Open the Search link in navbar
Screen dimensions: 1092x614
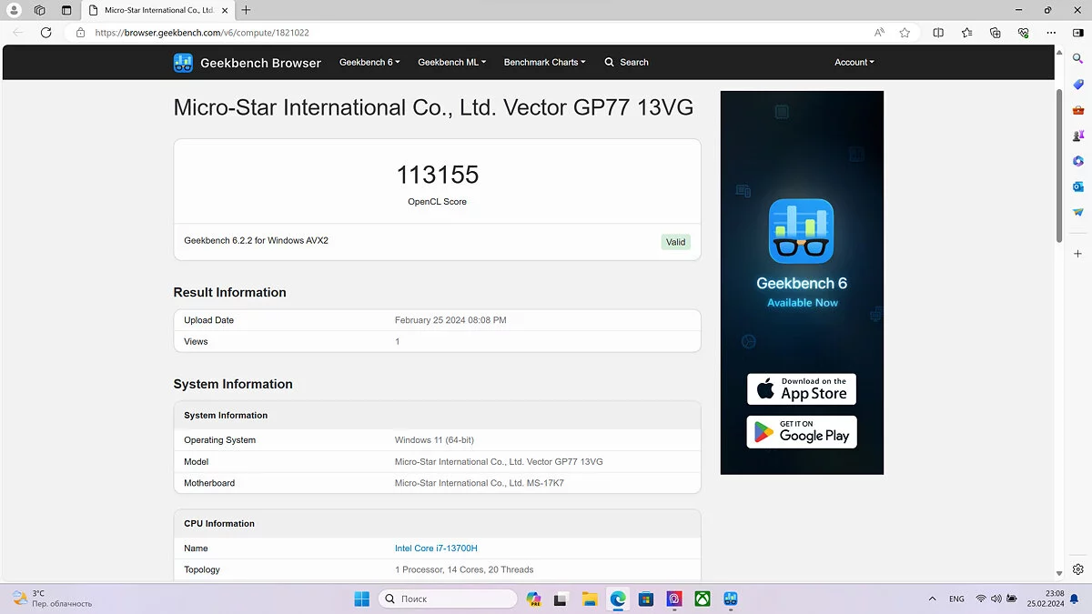tap(627, 63)
